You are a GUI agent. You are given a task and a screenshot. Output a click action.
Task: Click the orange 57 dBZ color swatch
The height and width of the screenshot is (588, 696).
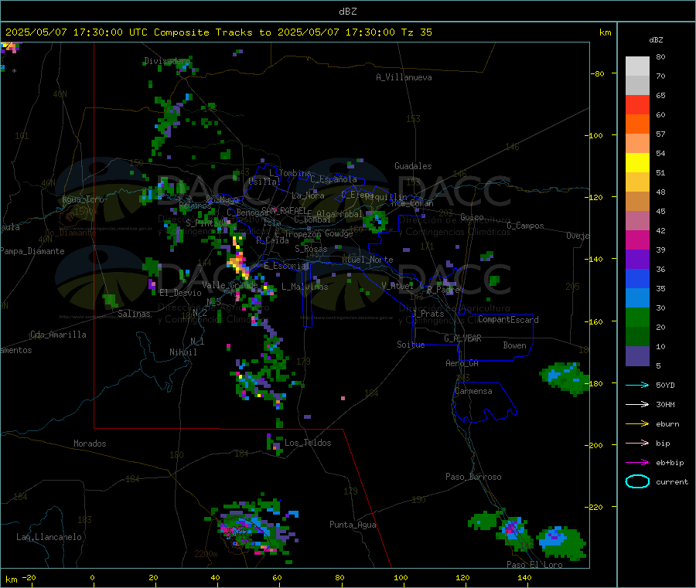point(637,124)
